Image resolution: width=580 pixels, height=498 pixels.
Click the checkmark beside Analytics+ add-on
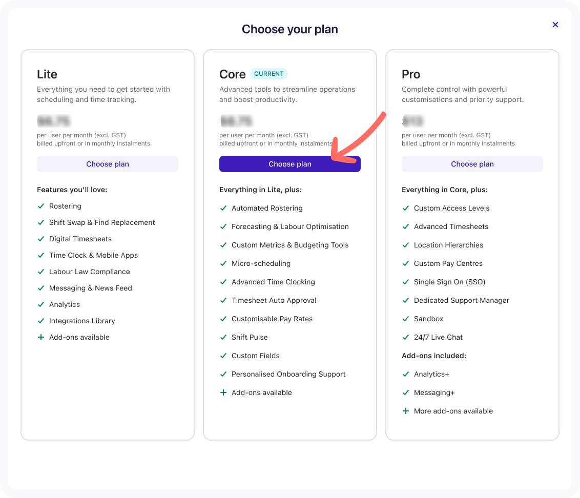[x=406, y=374]
